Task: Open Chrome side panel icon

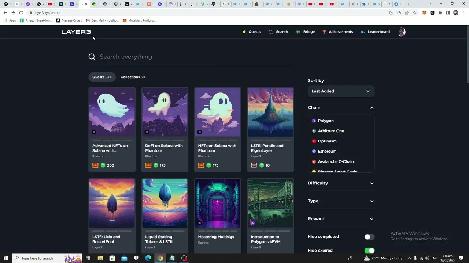Action: (448, 12)
